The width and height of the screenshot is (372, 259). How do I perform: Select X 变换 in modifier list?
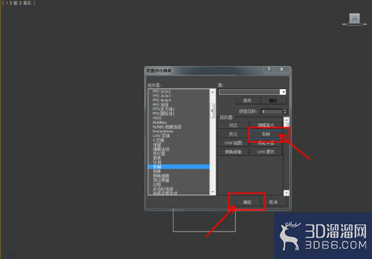pos(158,140)
